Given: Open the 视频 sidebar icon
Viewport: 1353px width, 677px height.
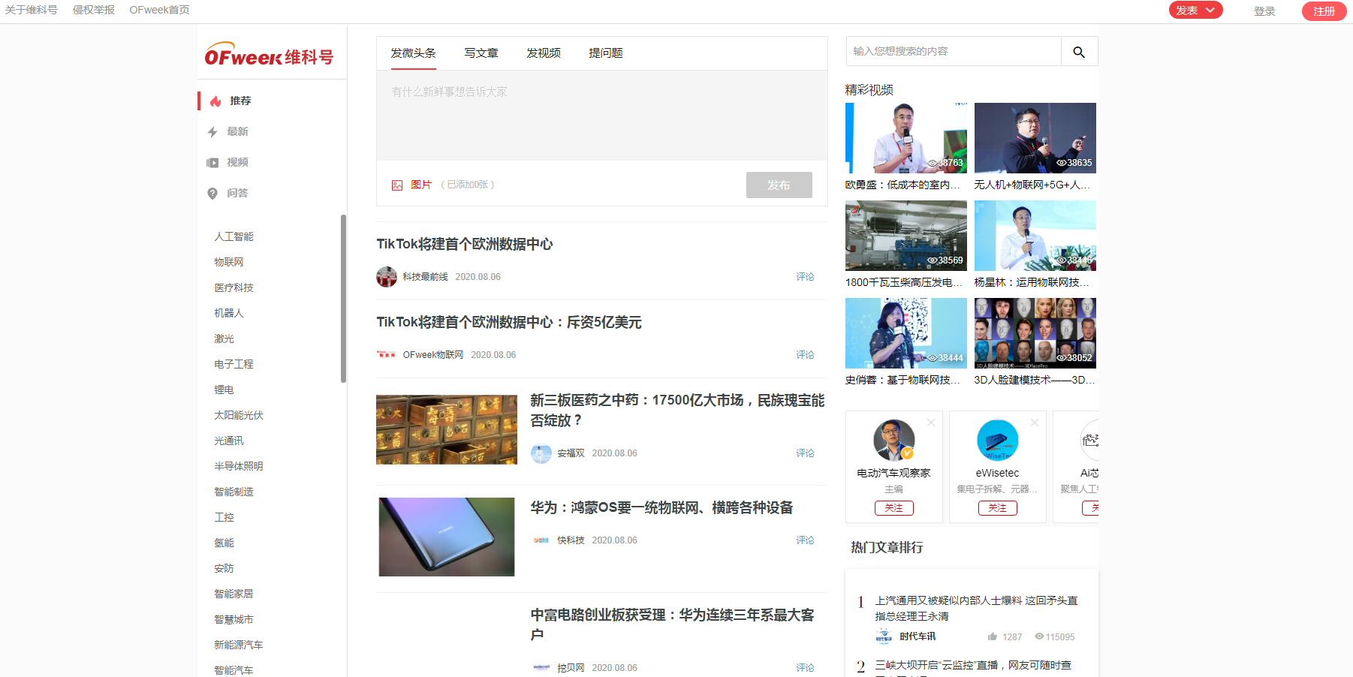Looking at the screenshot, I should click(212, 162).
